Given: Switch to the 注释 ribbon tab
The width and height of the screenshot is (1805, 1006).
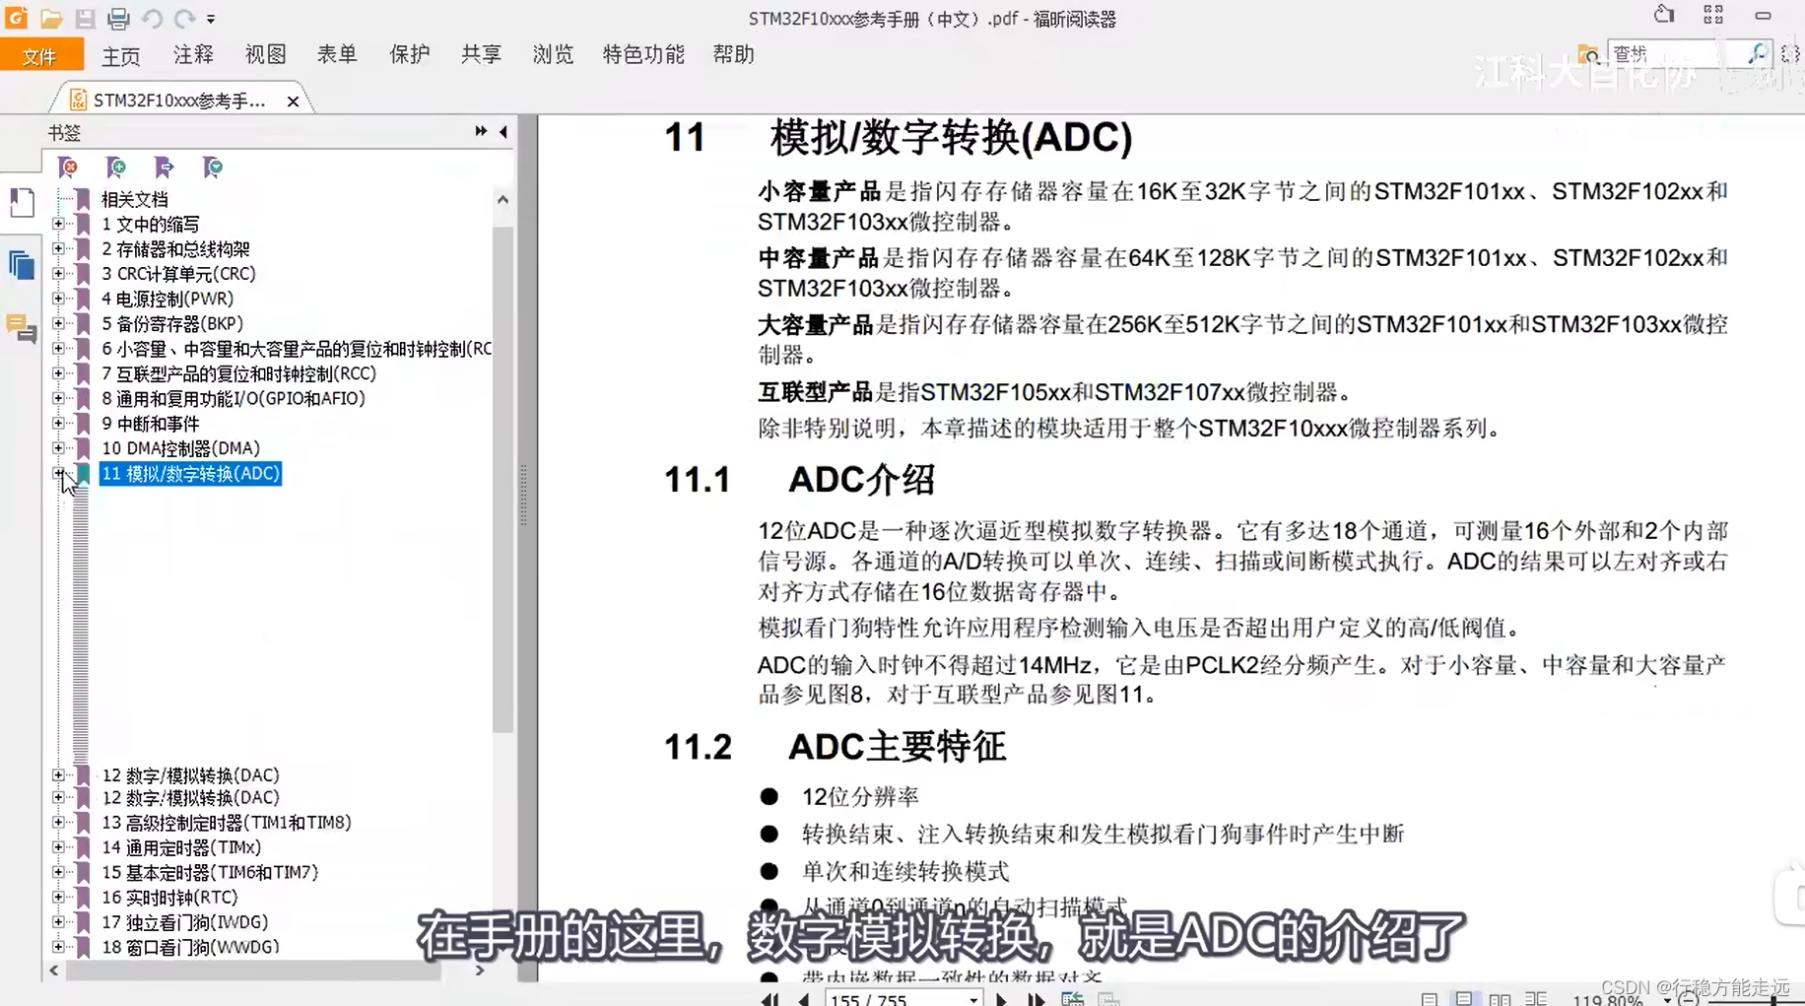Looking at the screenshot, I should point(193,55).
